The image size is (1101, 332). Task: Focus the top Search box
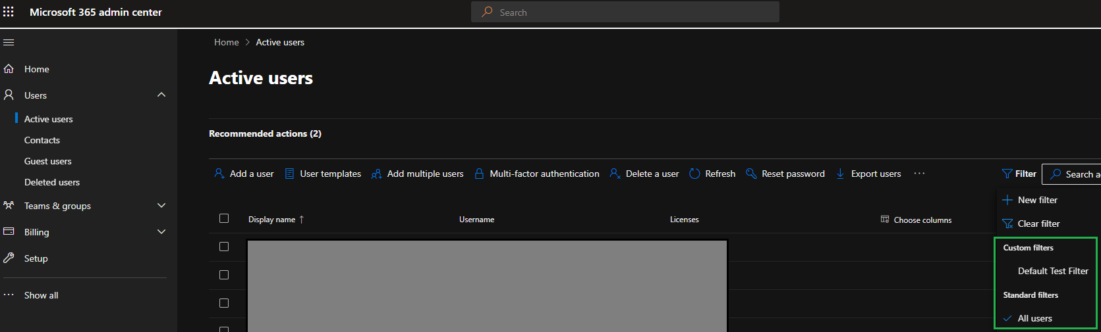(625, 12)
